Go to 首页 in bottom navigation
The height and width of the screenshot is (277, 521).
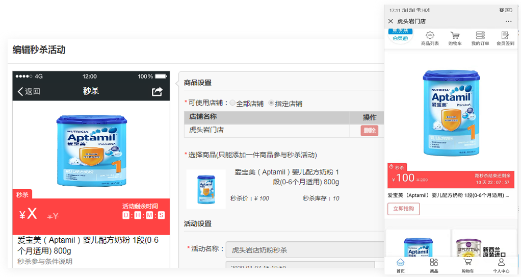pyautogui.click(x=401, y=266)
